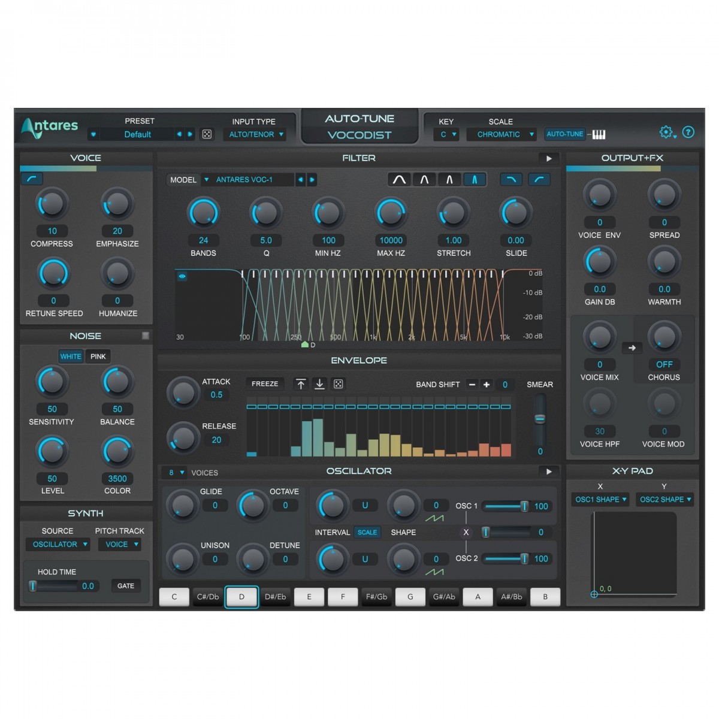This screenshot has height=719, width=719.
Task: Enable the Noise section power checkbox
Action: (x=145, y=336)
